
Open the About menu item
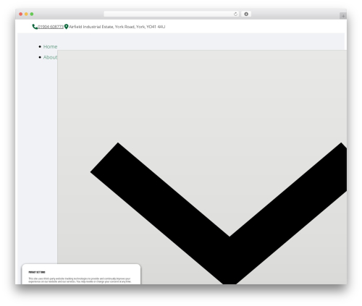(50, 57)
